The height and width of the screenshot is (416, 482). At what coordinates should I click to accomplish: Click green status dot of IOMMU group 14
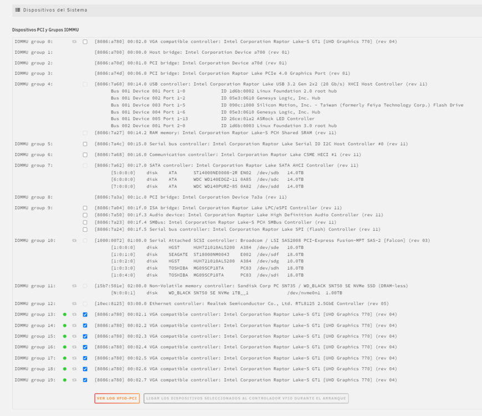pyautogui.click(x=64, y=325)
